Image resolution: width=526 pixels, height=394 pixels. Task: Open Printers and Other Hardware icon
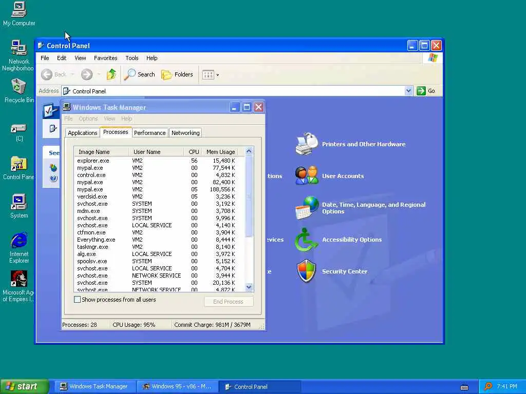tap(307, 144)
